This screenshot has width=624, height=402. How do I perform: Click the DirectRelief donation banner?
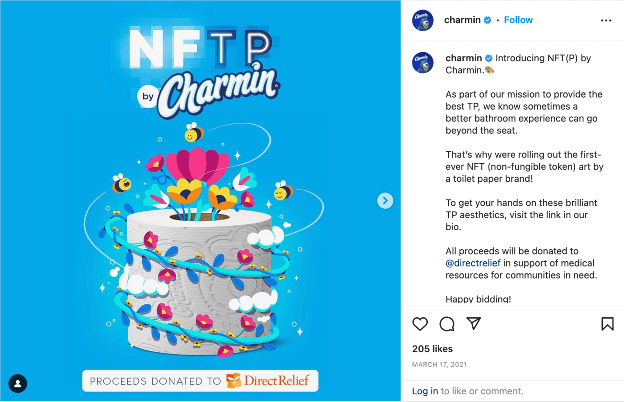click(200, 381)
